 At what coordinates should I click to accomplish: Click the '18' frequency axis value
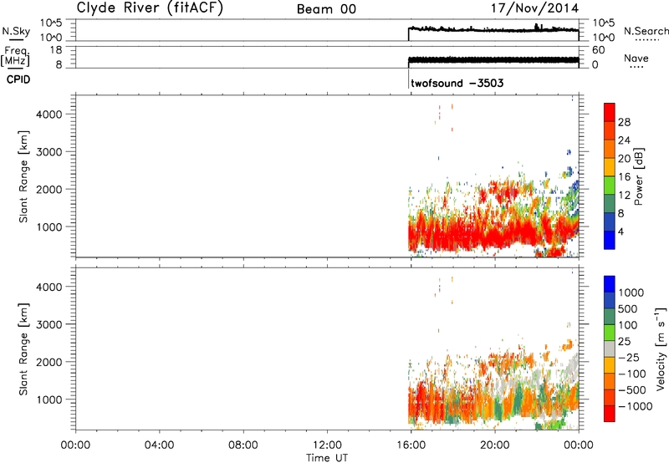56,50
